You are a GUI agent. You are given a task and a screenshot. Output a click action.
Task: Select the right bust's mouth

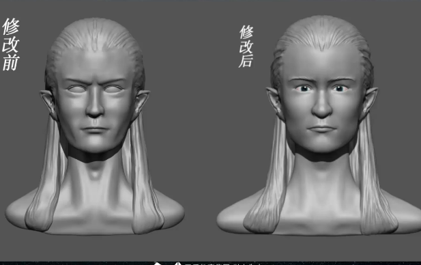point(322,129)
